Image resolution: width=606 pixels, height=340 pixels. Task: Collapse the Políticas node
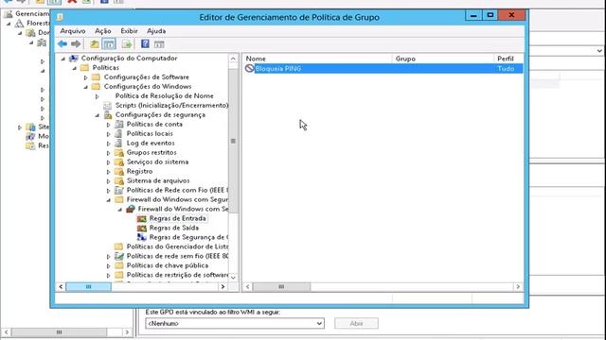(x=75, y=68)
